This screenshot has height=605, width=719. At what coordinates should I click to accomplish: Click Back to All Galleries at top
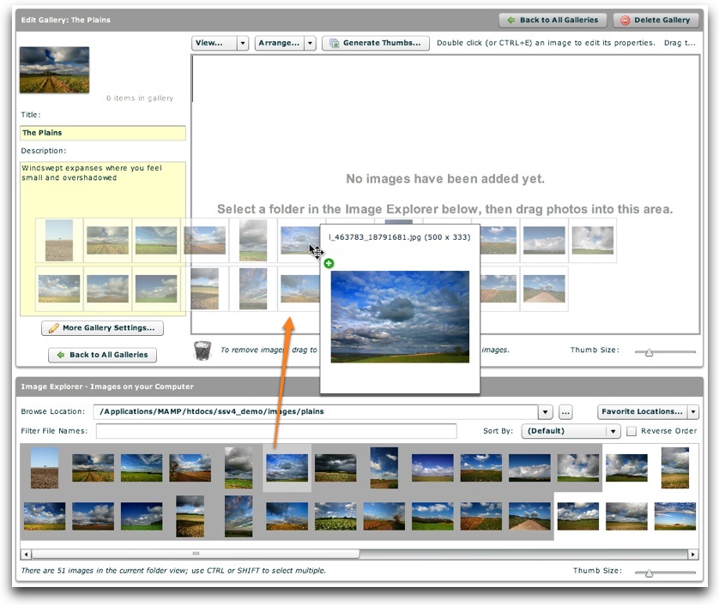coord(553,20)
